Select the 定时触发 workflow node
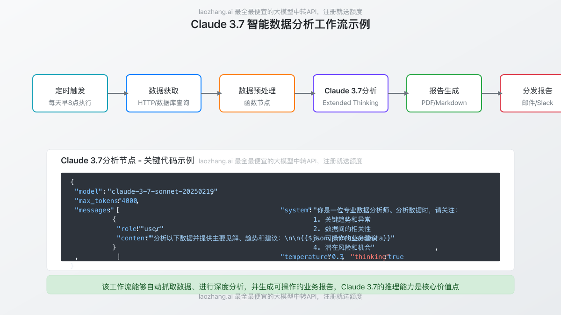This screenshot has width=561, height=315. pyautogui.click(x=70, y=93)
